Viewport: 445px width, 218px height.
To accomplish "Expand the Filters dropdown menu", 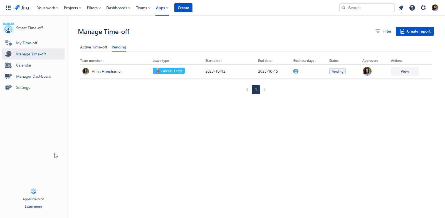I will click(93, 8).
